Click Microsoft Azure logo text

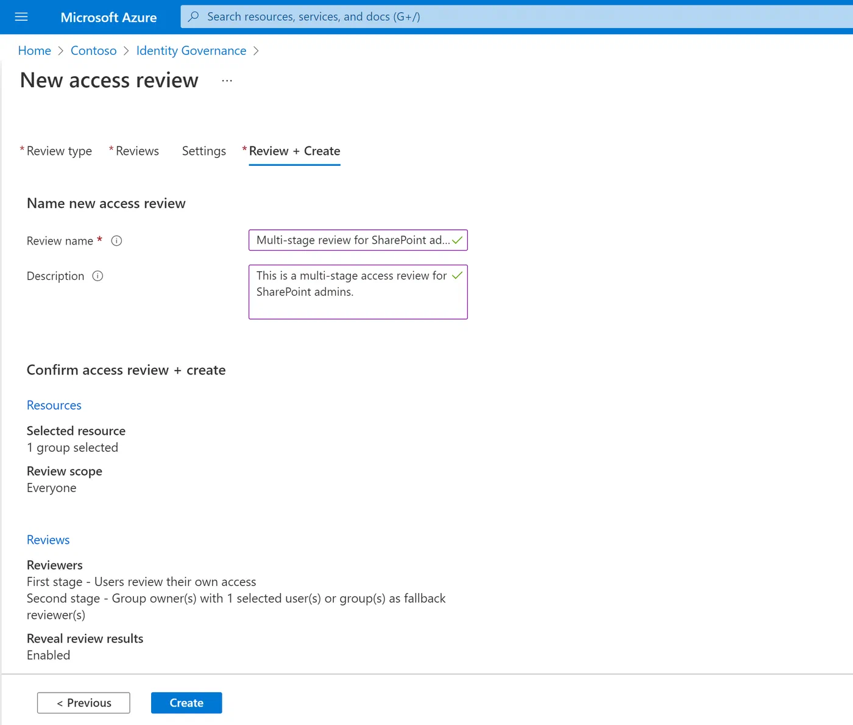pos(108,17)
